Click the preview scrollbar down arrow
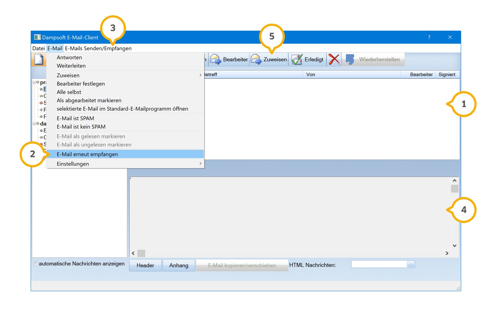Viewport: 492px width, 322px height. 455,246
